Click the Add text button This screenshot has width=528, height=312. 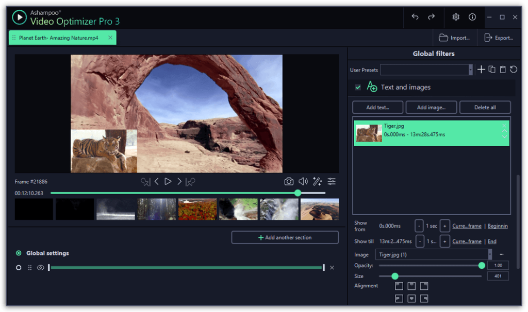coord(377,107)
